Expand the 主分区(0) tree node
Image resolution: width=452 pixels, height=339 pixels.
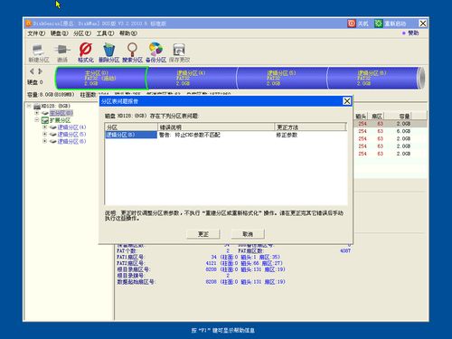click(x=37, y=113)
